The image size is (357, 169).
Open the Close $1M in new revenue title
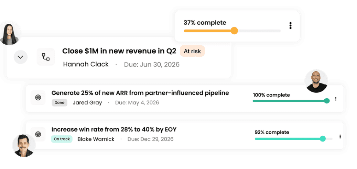point(119,51)
